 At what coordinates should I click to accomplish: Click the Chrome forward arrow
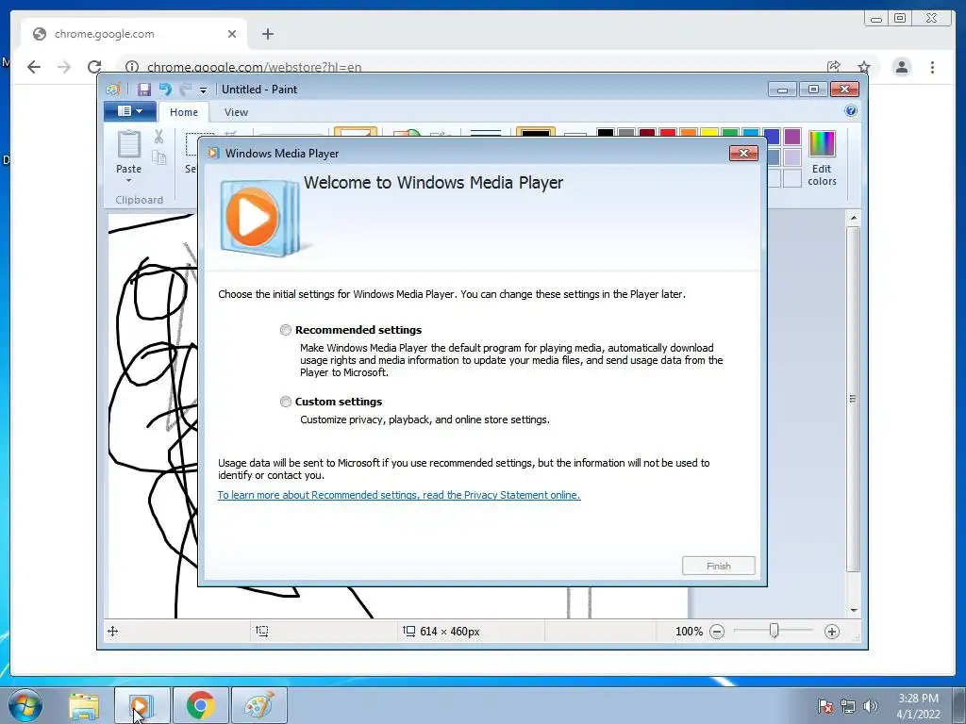(x=64, y=67)
